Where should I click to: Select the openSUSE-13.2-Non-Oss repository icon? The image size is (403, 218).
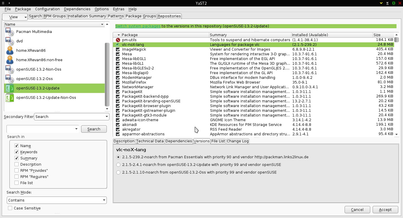(x=10, y=69)
